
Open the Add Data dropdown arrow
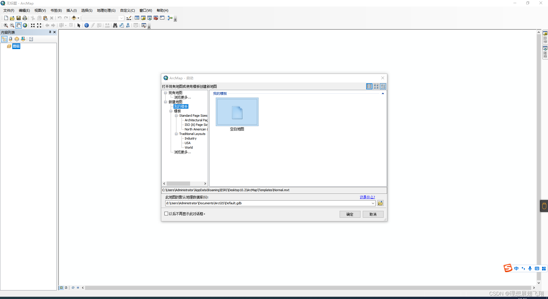click(x=78, y=18)
